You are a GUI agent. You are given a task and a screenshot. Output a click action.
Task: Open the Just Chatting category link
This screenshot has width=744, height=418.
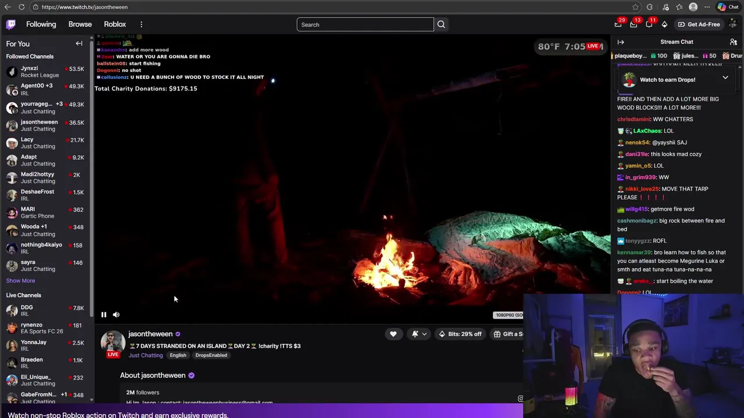145,355
